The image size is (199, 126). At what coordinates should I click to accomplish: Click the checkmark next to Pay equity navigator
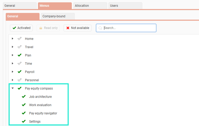click(x=24, y=113)
